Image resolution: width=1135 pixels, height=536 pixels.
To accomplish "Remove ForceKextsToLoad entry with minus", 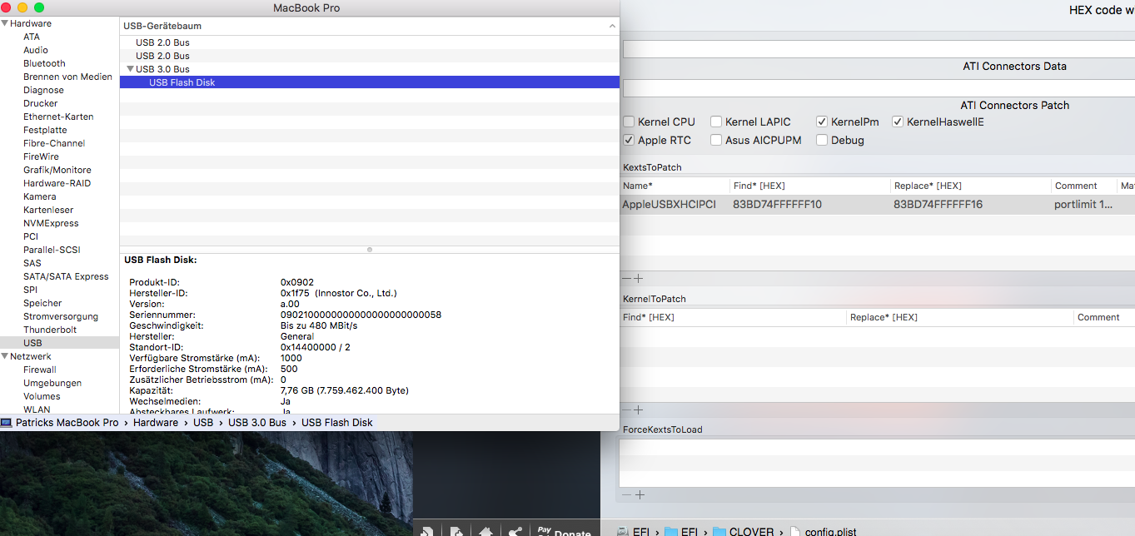I will (x=627, y=494).
